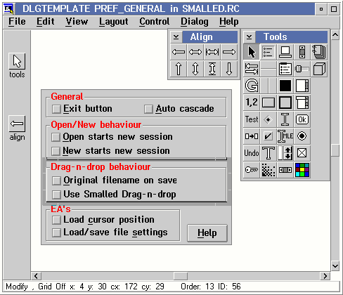Pick the key icon tool
The image size is (343, 295).
click(x=252, y=170)
